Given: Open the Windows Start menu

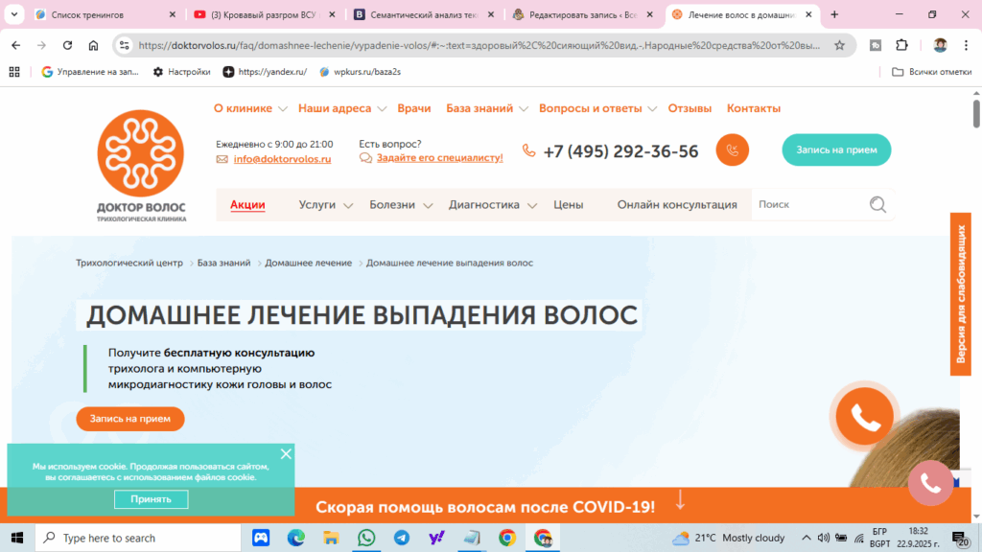Looking at the screenshot, I should pos(17,538).
